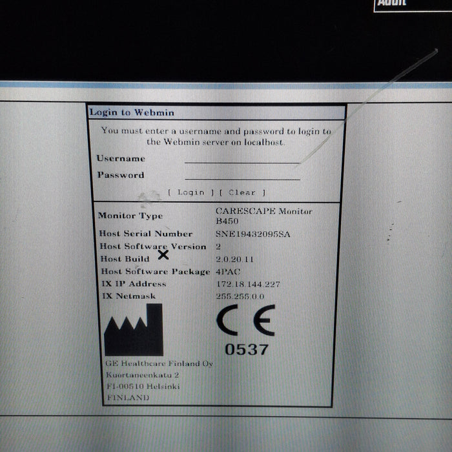Click the black X mark near Host Build
The image size is (452, 452).
point(163,255)
